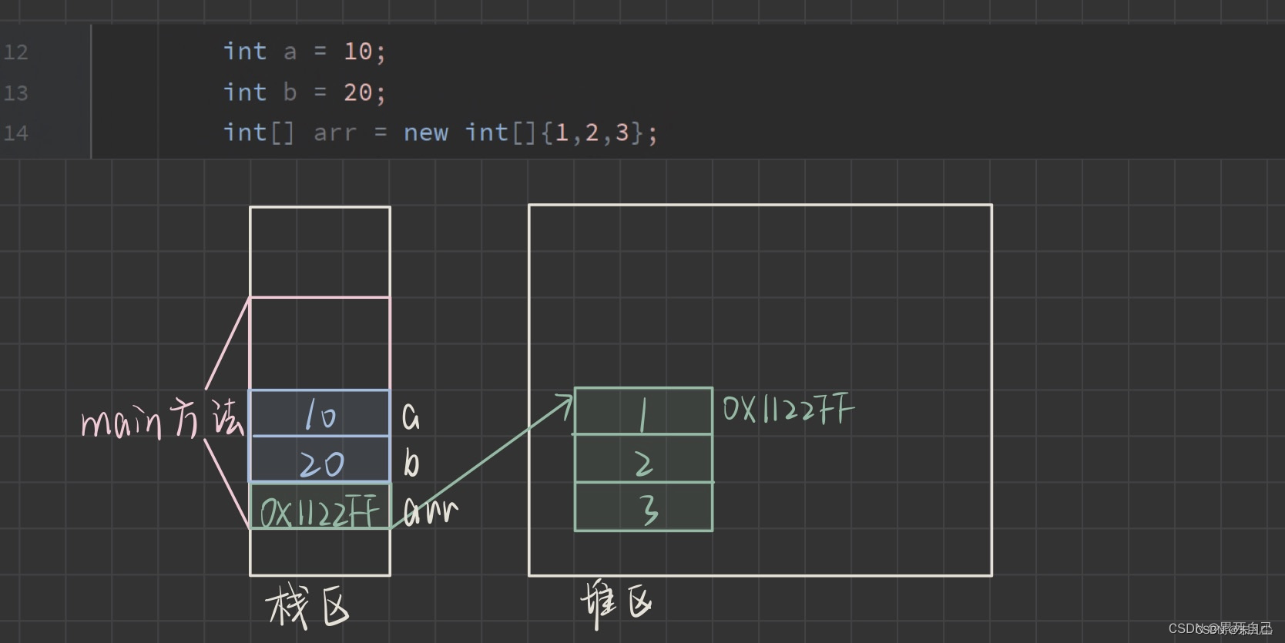Click line number 13 in the gutter

[15, 93]
